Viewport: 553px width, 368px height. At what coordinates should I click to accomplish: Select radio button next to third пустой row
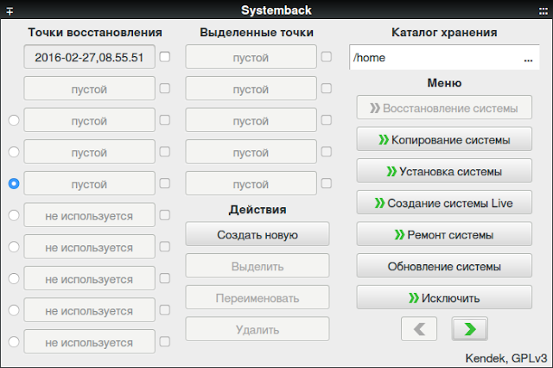pyautogui.click(x=14, y=152)
